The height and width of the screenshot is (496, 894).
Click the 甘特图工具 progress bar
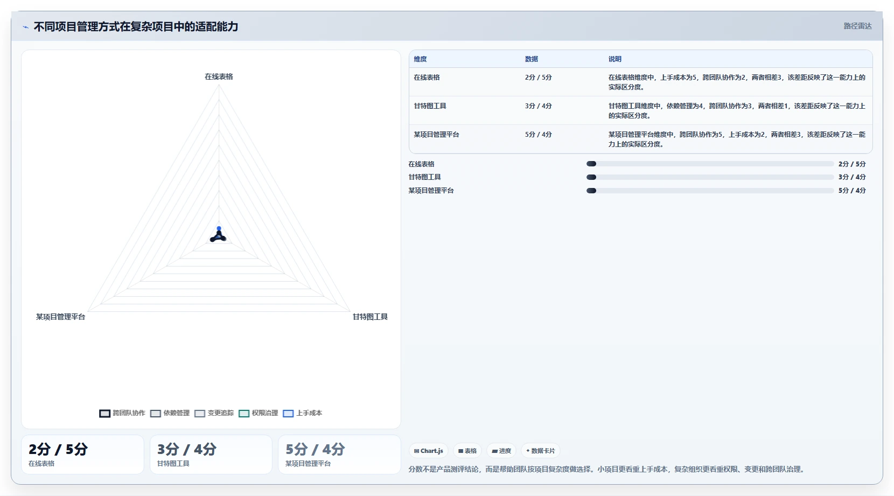[x=710, y=177]
